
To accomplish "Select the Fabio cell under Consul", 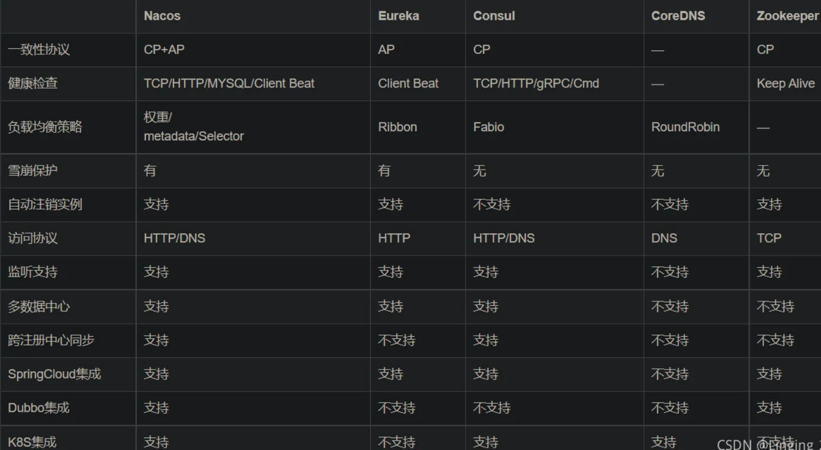I will point(488,127).
